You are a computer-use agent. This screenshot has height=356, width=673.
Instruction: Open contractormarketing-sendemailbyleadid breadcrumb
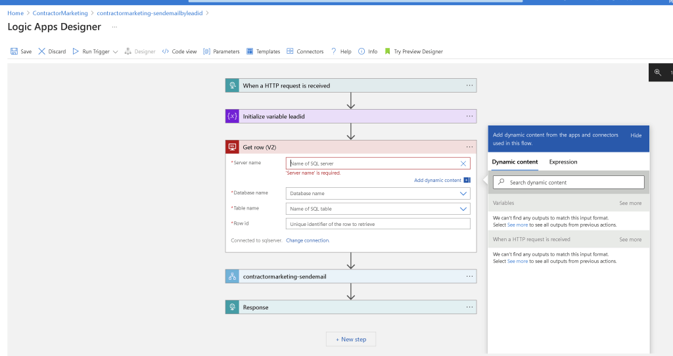point(149,13)
